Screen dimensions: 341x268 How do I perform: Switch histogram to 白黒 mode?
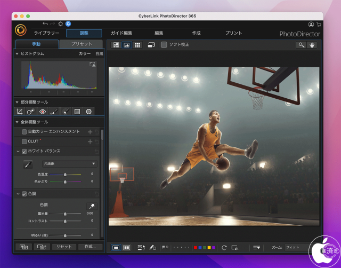pos(100,53)
